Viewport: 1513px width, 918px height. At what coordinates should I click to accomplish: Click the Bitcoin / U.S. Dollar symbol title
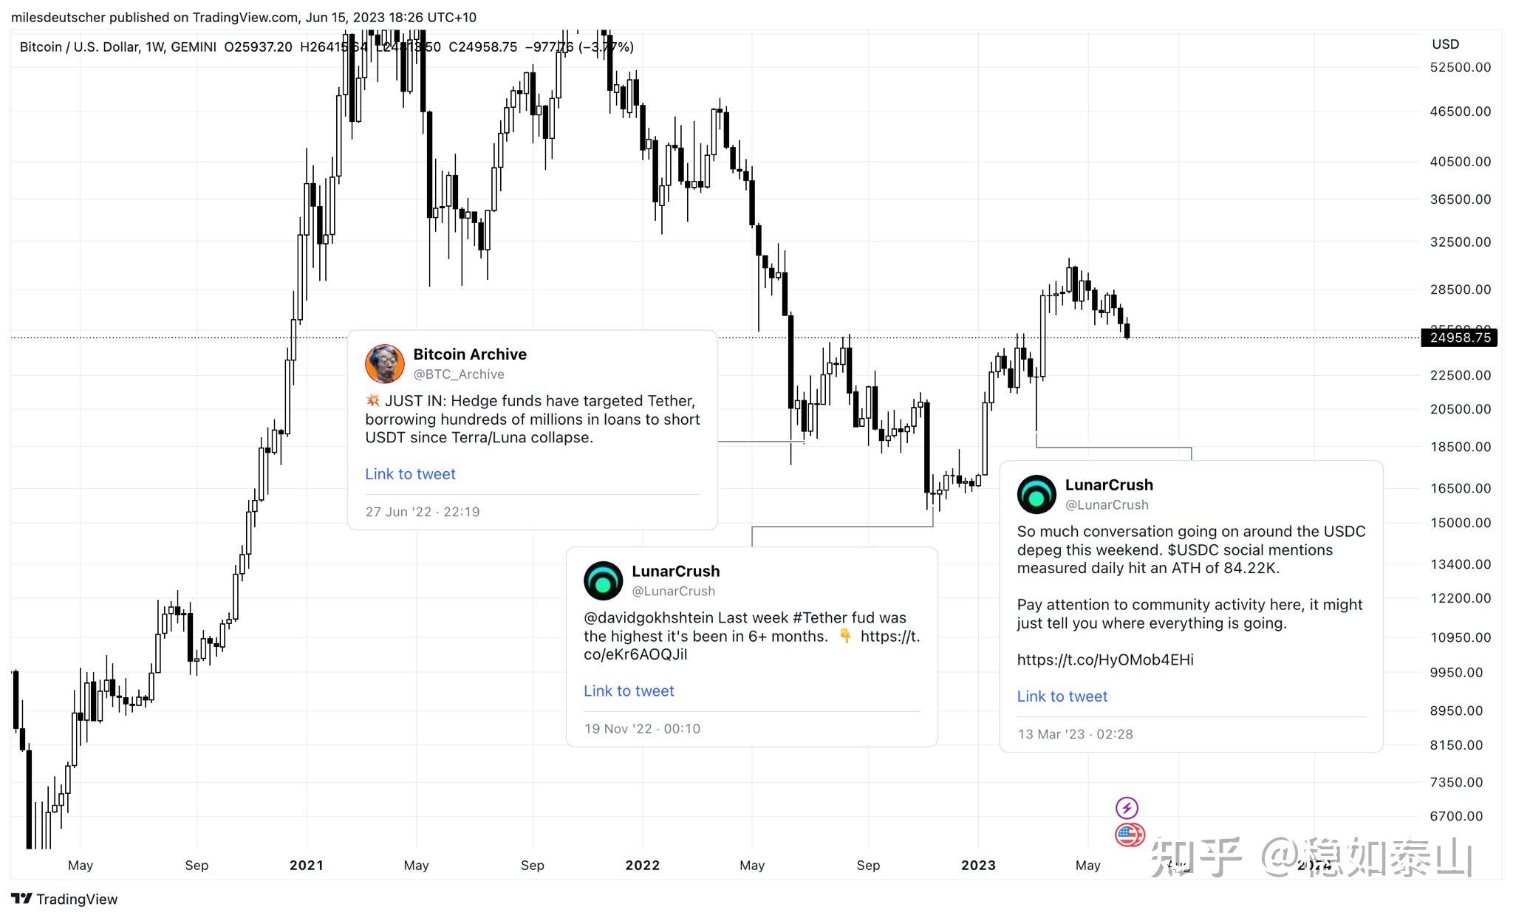[x=80, y=47]
